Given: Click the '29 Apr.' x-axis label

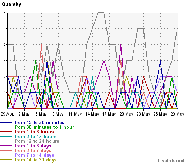Looking at the screenshot, I should 8,114.
